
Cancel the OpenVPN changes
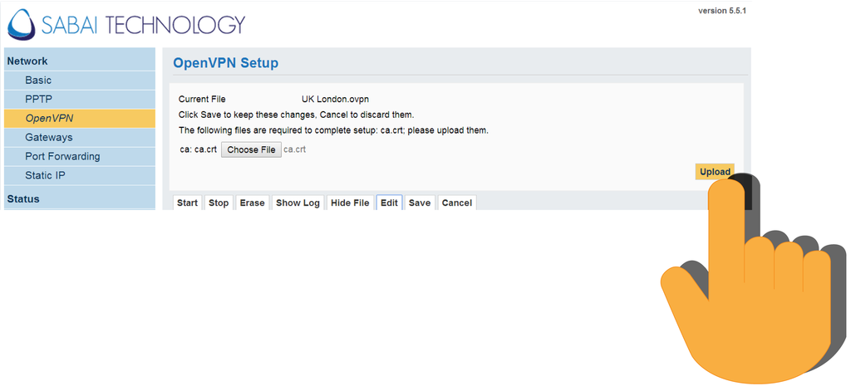pos(457,203)
